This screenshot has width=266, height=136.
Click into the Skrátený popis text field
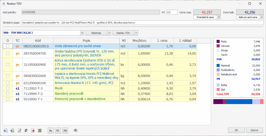(143, 23)
